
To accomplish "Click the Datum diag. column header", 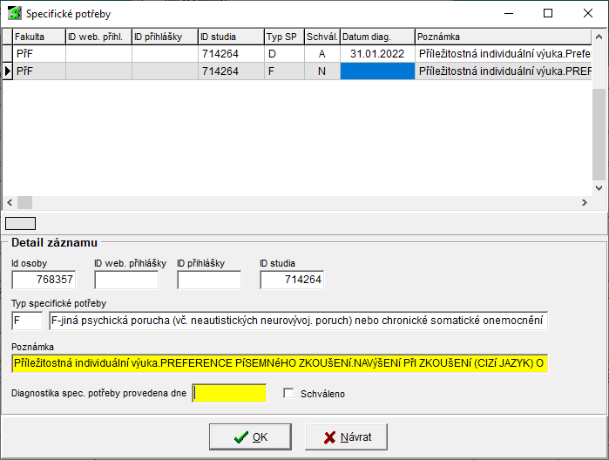I will click(376, 37).
